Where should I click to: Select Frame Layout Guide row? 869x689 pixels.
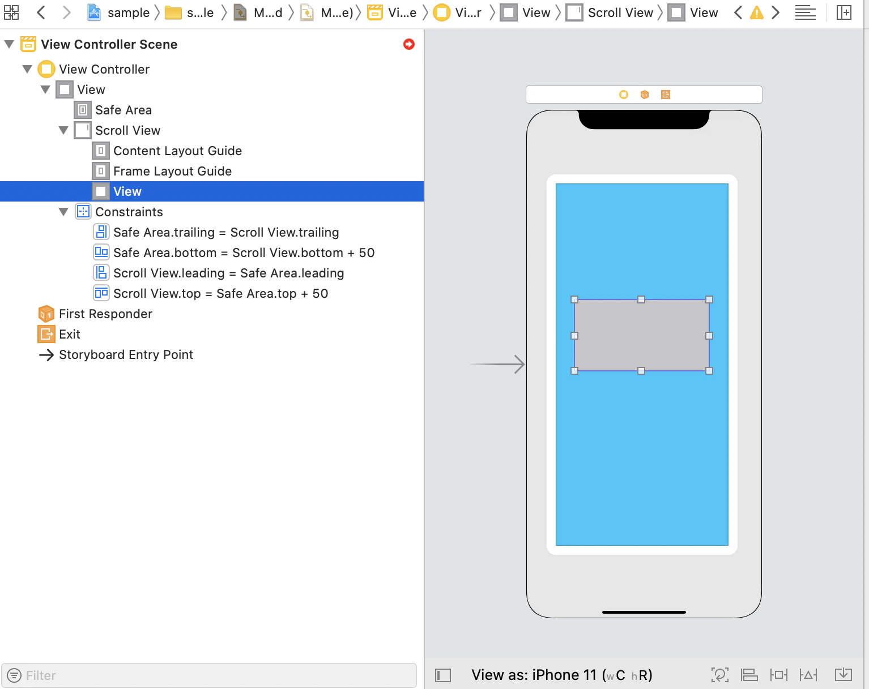(x=212, y=171)
